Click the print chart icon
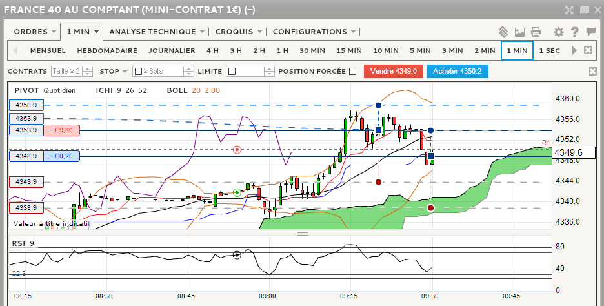 [536, 32]
